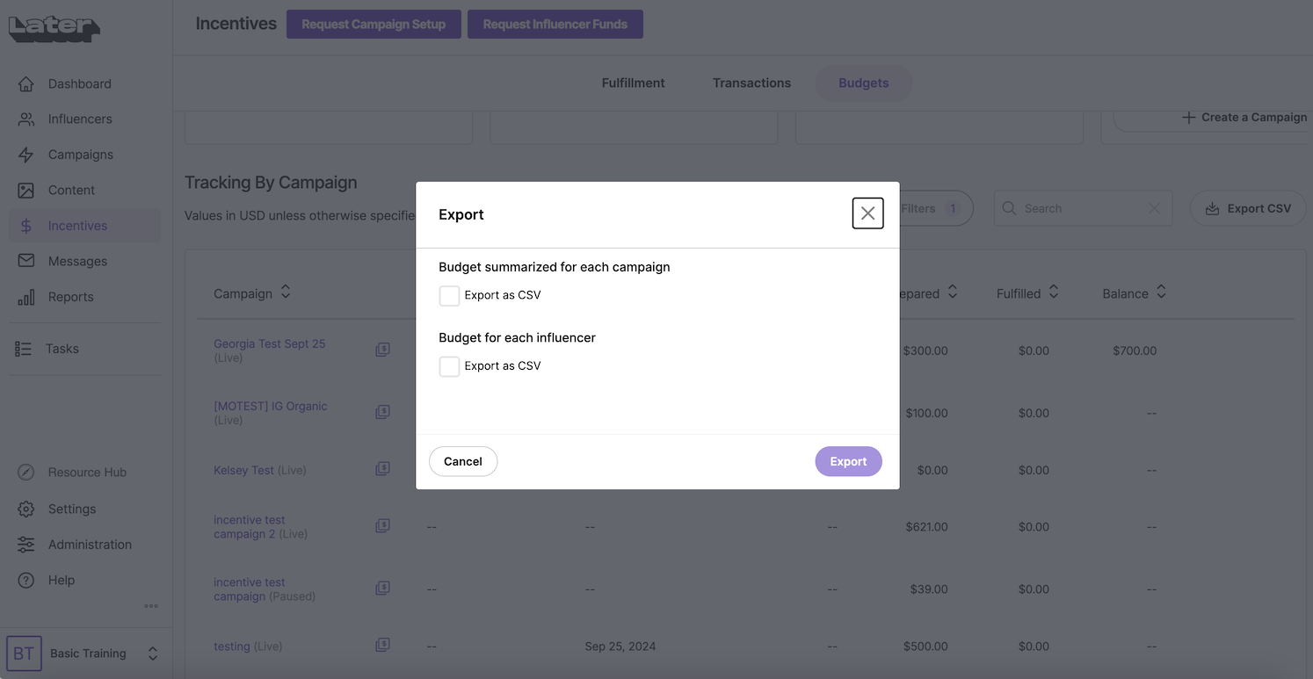The width and height of the screenshot is (1313, 679).
Task: Check Export as CSV for each influencer budget
Action: [449, 366]
